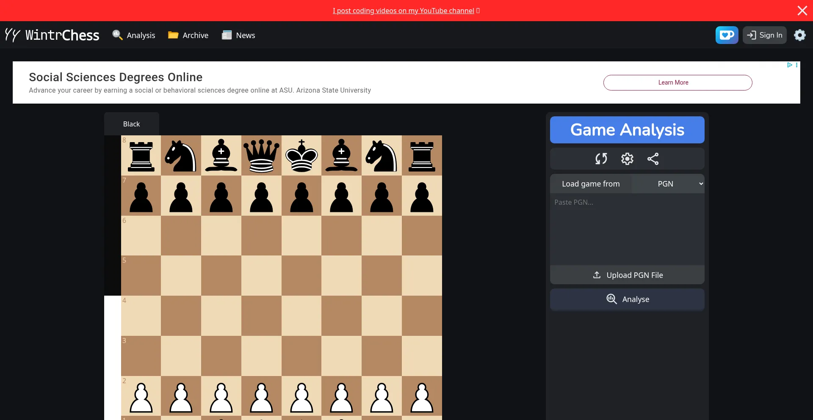Select the black knight on g8

point(382,156)
